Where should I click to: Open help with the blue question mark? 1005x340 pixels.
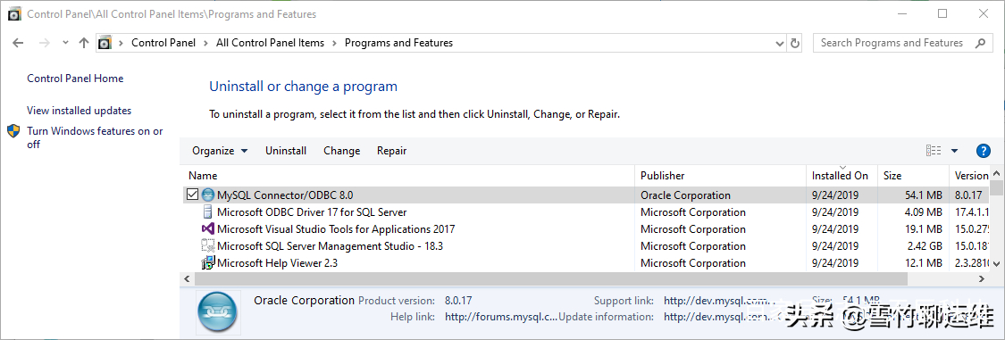pos(984,151)
